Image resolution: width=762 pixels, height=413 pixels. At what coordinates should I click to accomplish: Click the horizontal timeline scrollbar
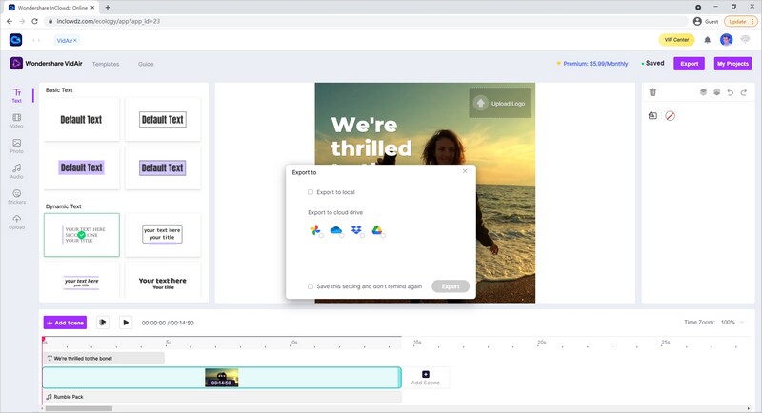tap(79, 408)
